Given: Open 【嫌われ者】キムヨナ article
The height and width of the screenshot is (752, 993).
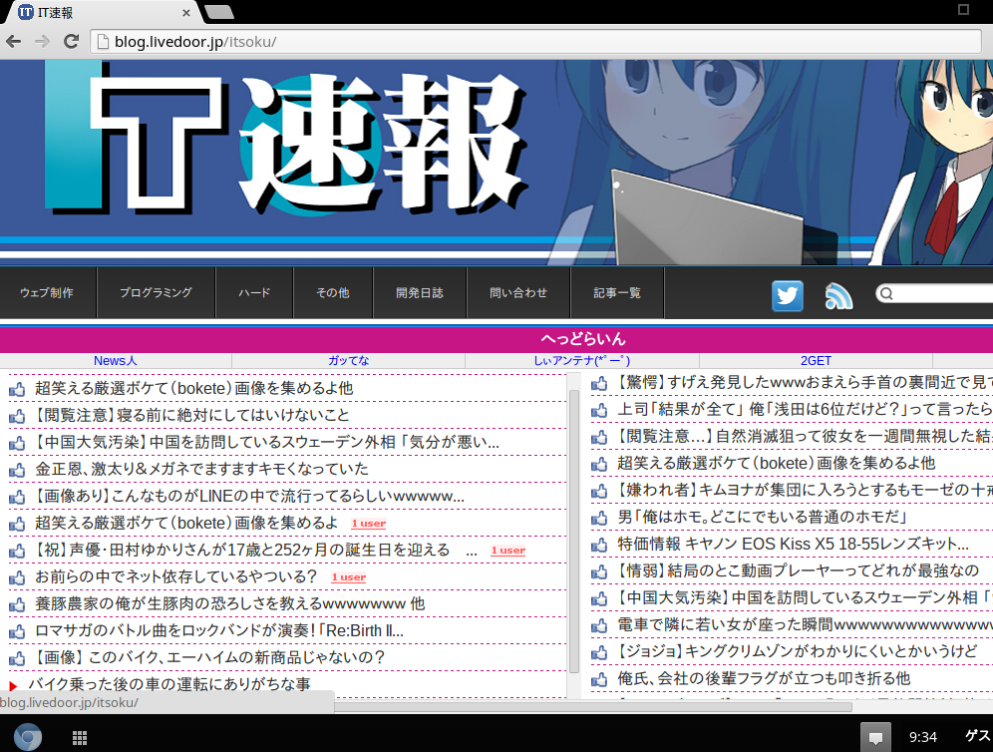Looking at the screenshot, I should point(805,490).
